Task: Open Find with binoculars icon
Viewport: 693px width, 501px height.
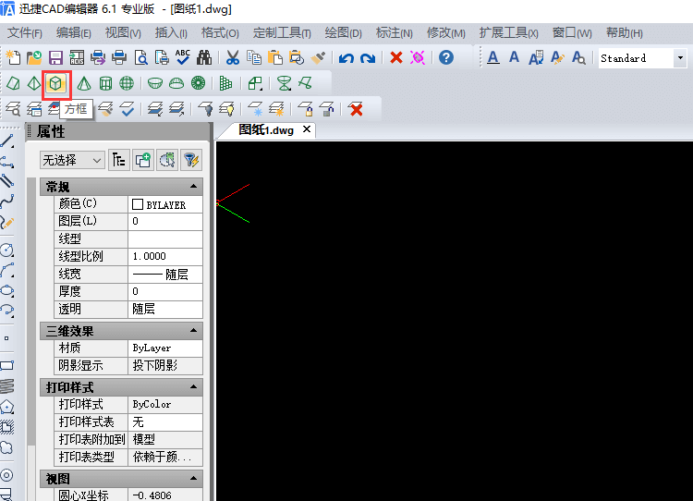Action: tap(204, 58)
